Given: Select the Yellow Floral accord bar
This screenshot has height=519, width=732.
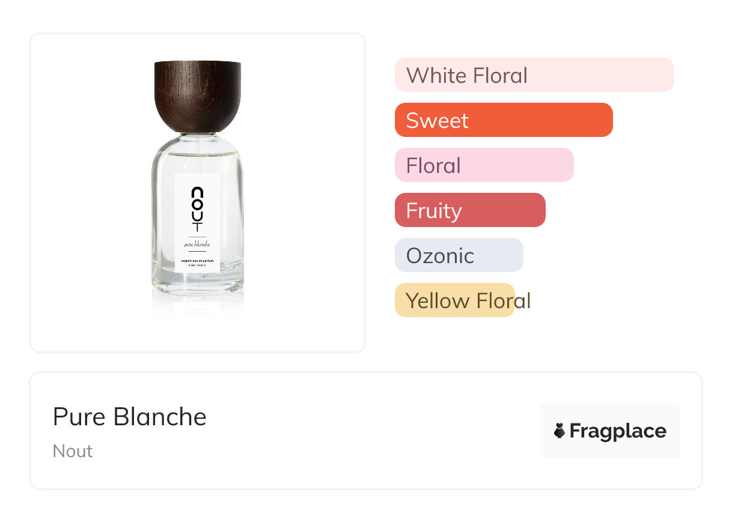Looking at the screenshot, I should click(454, 300).
